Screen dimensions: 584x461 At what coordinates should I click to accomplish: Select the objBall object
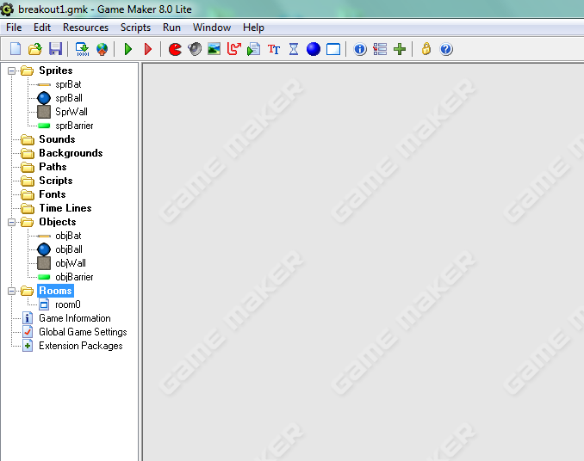point(69,249)
